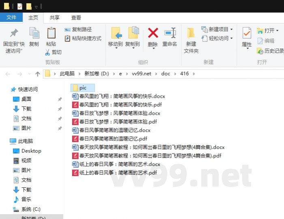Image resolution: width=284 pixels, height=219 pixels.
Task: Select the pic folder
Action: pos(83,88)
